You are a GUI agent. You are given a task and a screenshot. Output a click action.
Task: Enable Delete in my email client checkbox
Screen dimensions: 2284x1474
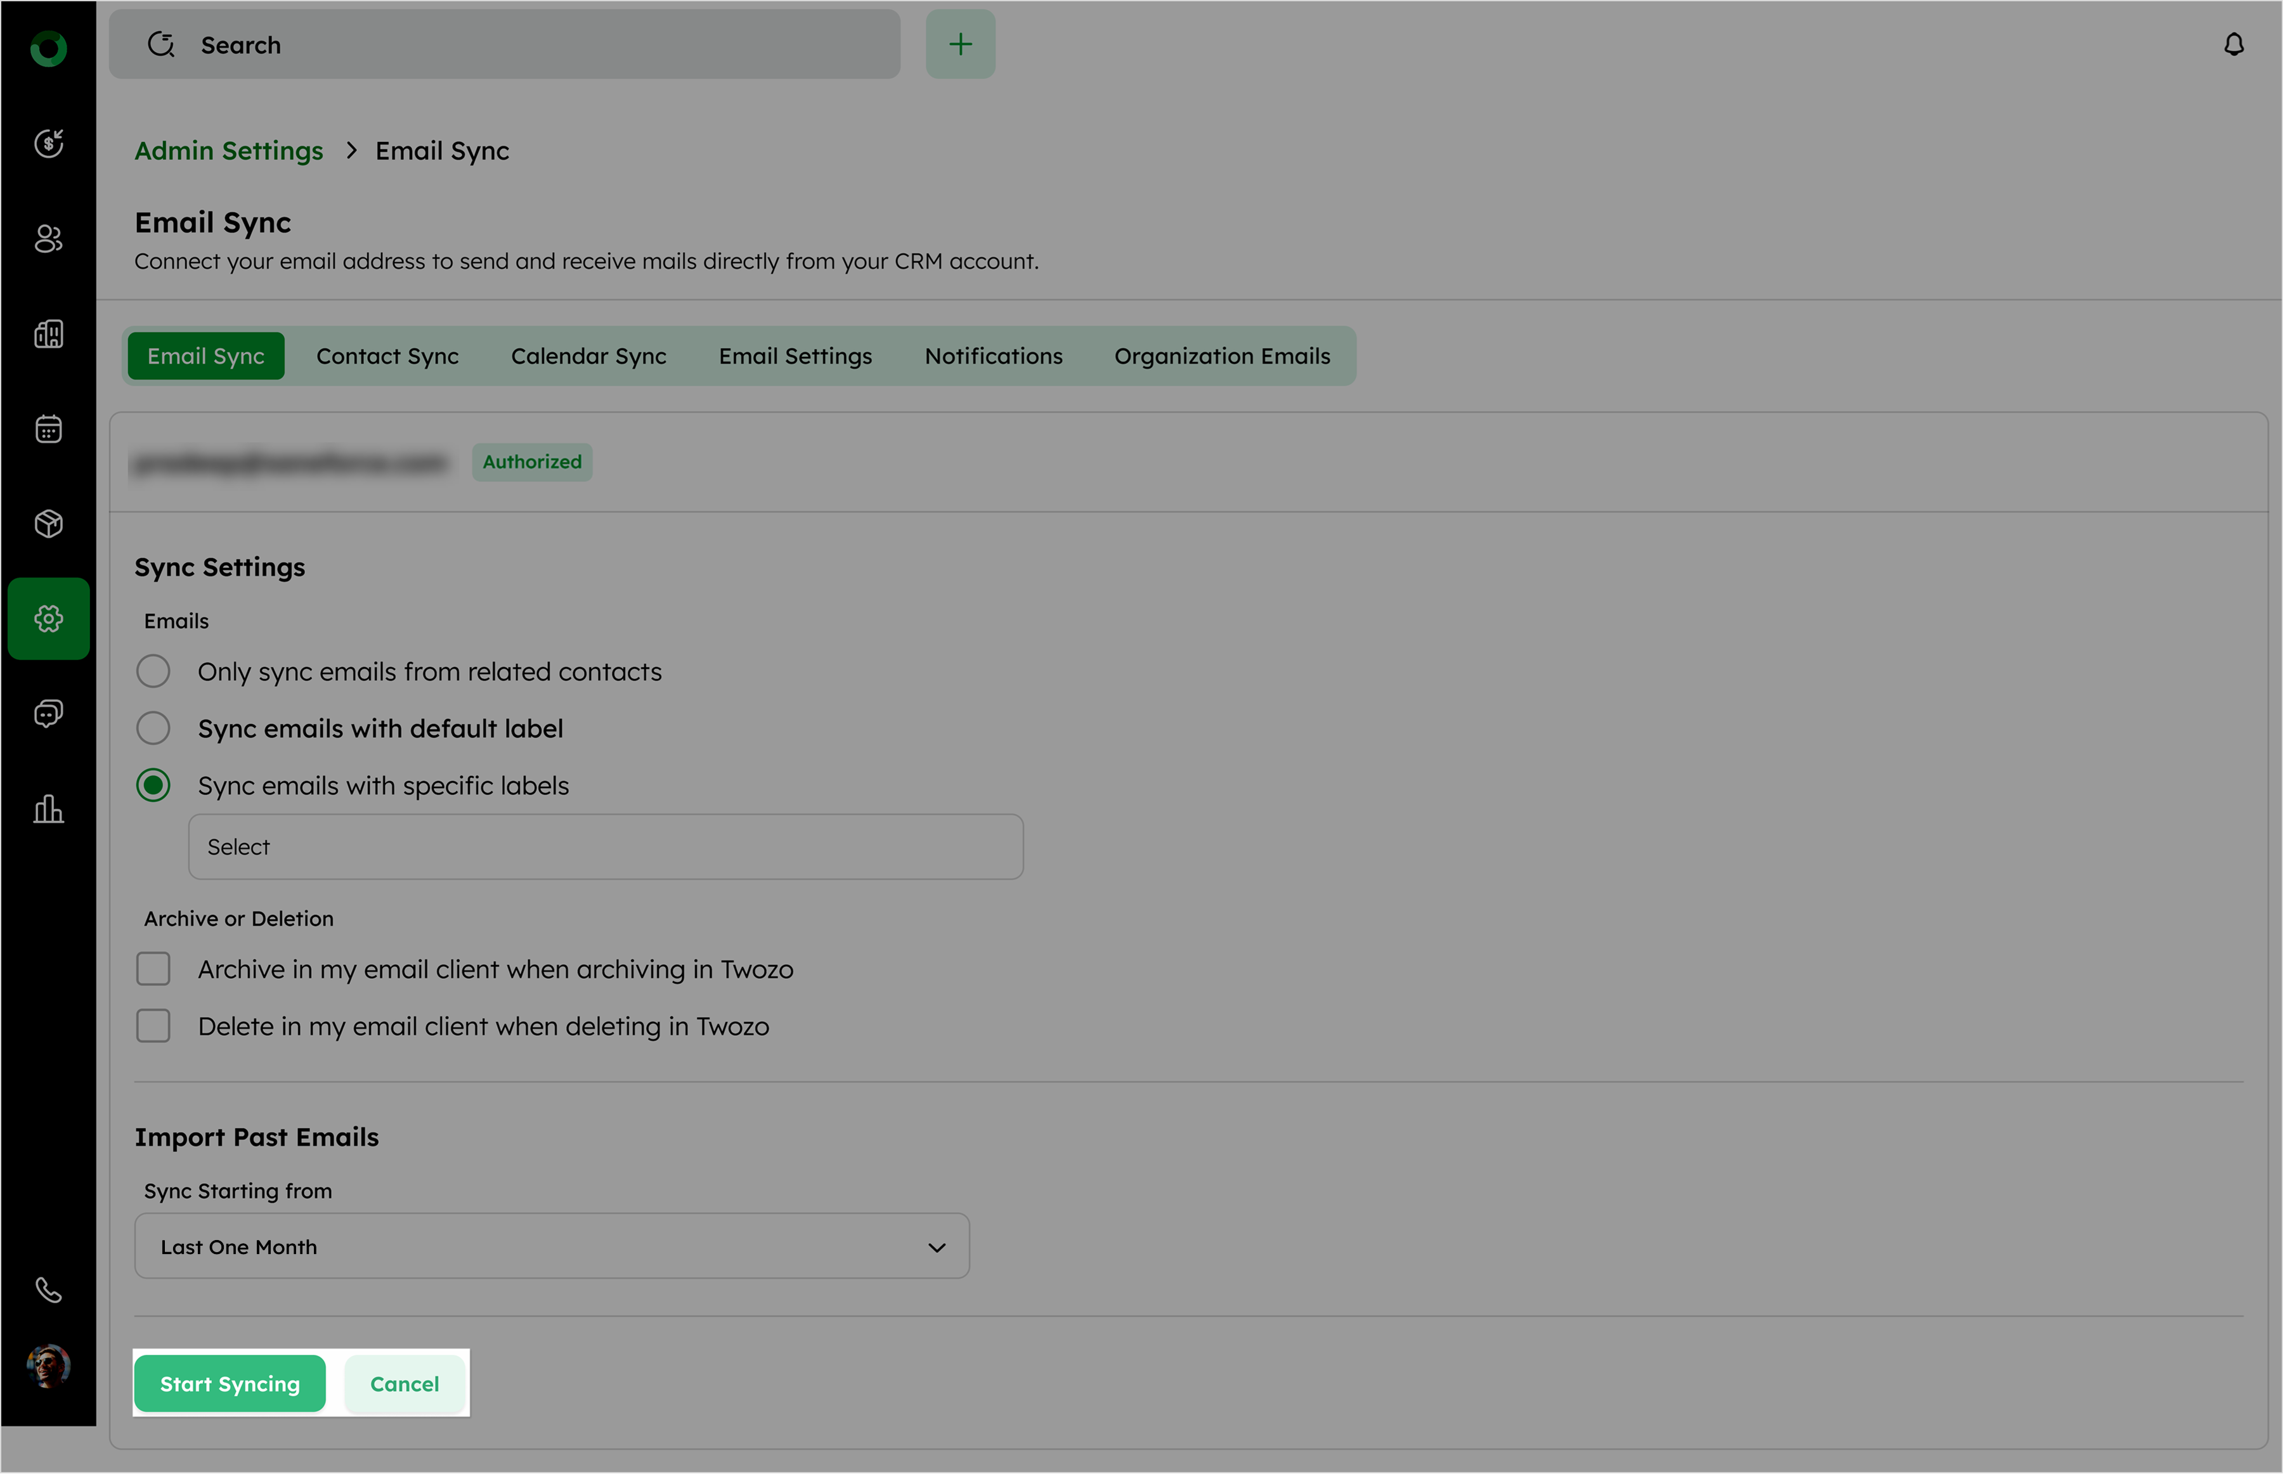coord(153,1026)
